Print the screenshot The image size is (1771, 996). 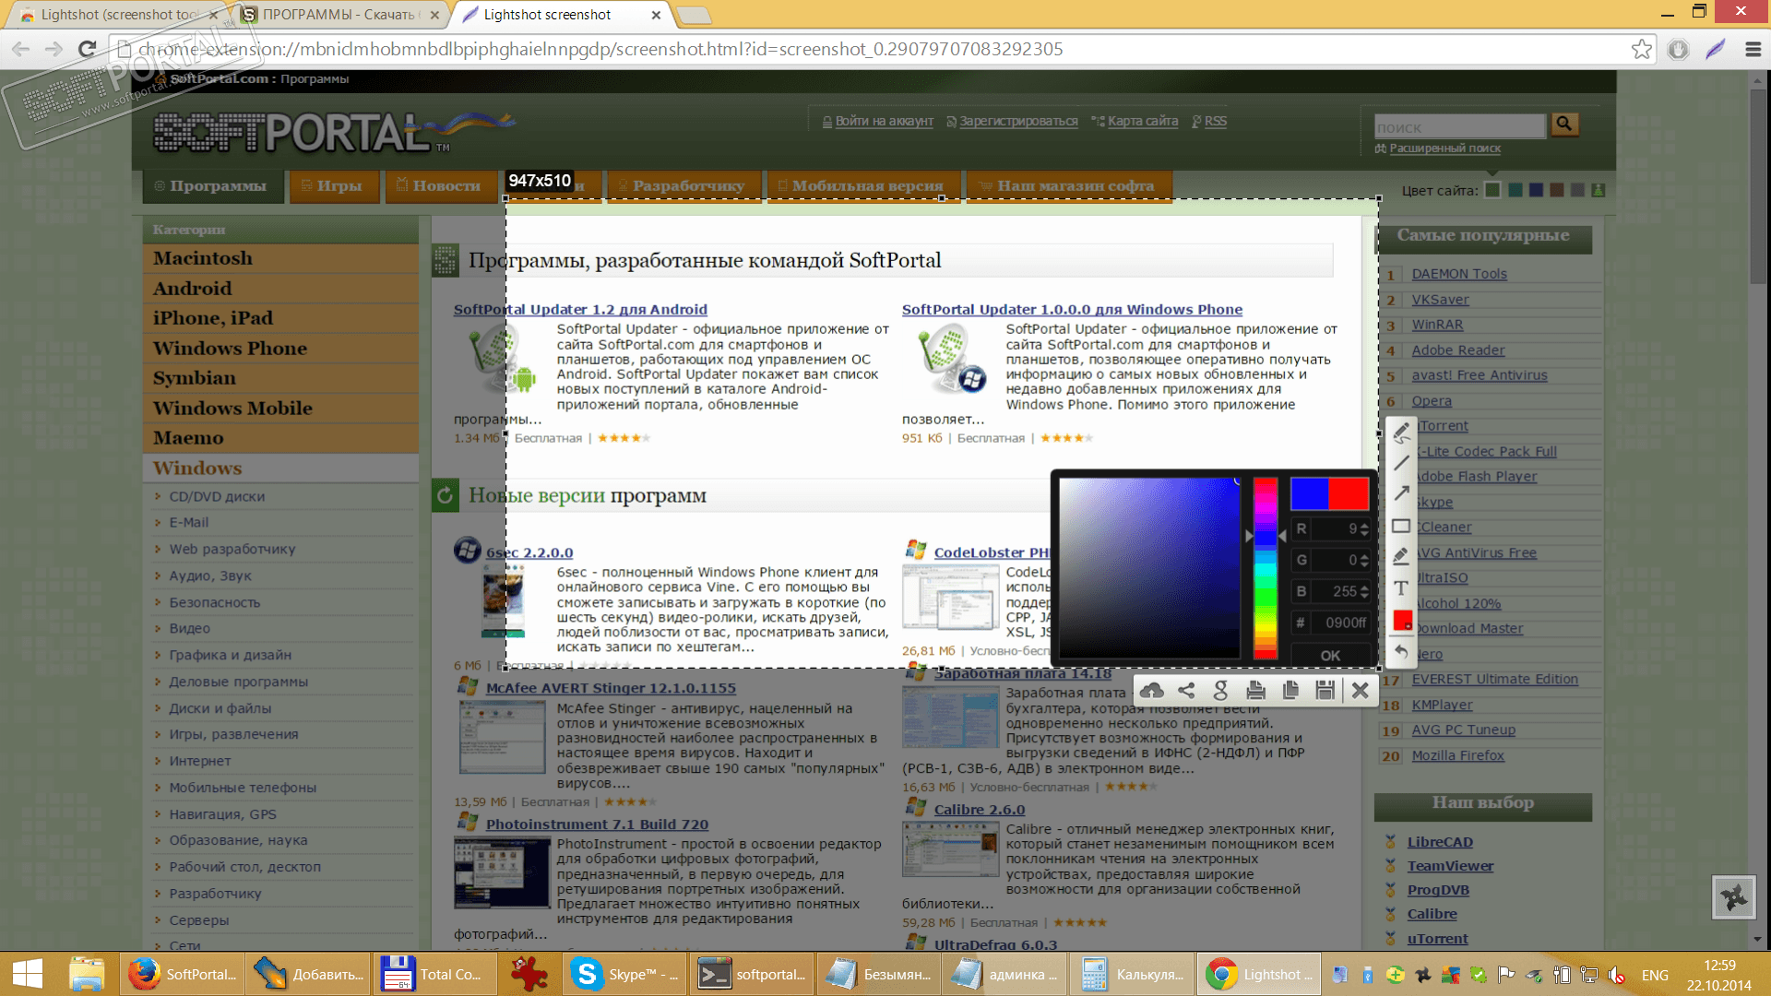[1255, 691]
